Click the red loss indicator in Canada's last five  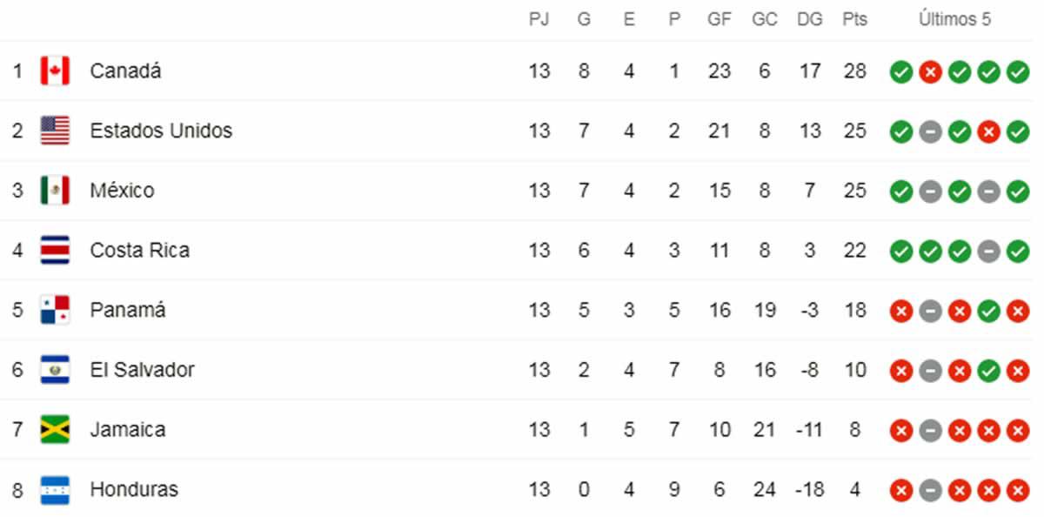(929, 71)
